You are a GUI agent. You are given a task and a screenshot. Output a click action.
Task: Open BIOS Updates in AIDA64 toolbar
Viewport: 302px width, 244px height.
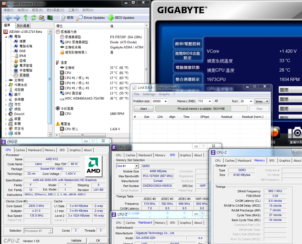121,18
